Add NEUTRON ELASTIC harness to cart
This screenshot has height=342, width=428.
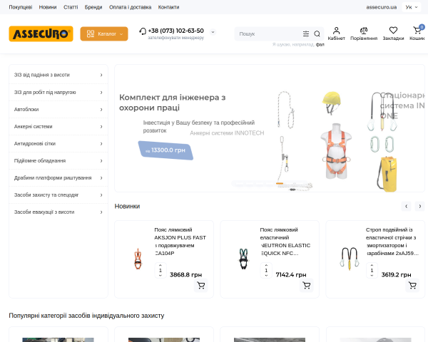click(307, 285)
